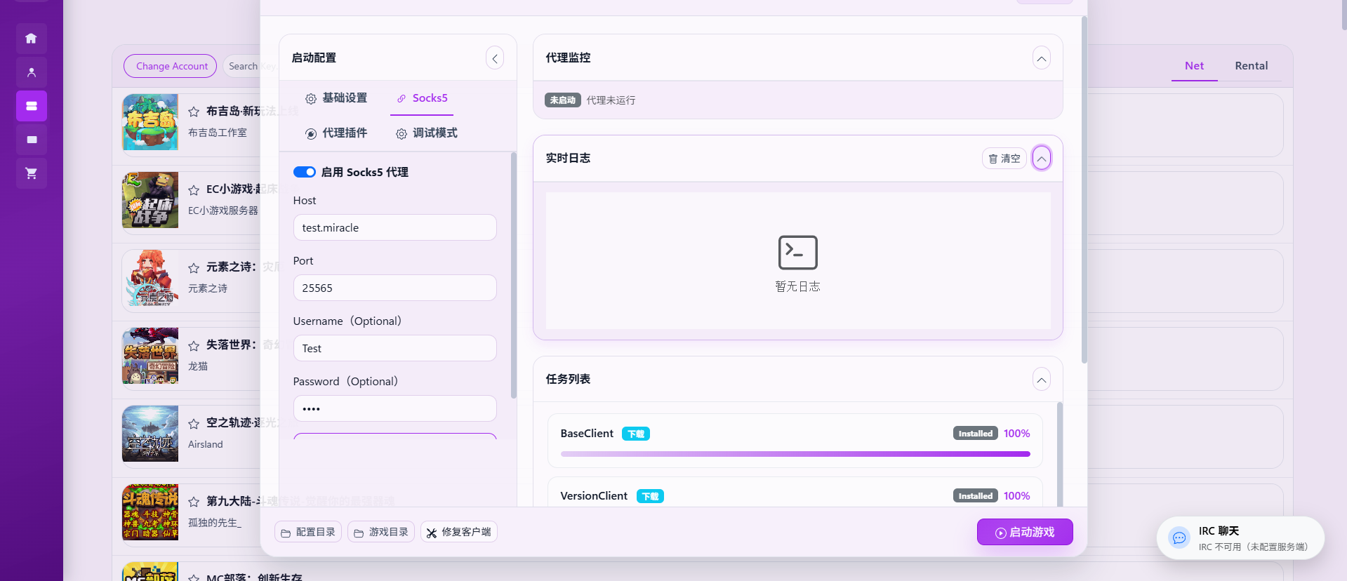Screen dimensions: 1347x581
Task: Switch to the 基础设置 tab
Action: pyautogui.click(x=336, y=98)
